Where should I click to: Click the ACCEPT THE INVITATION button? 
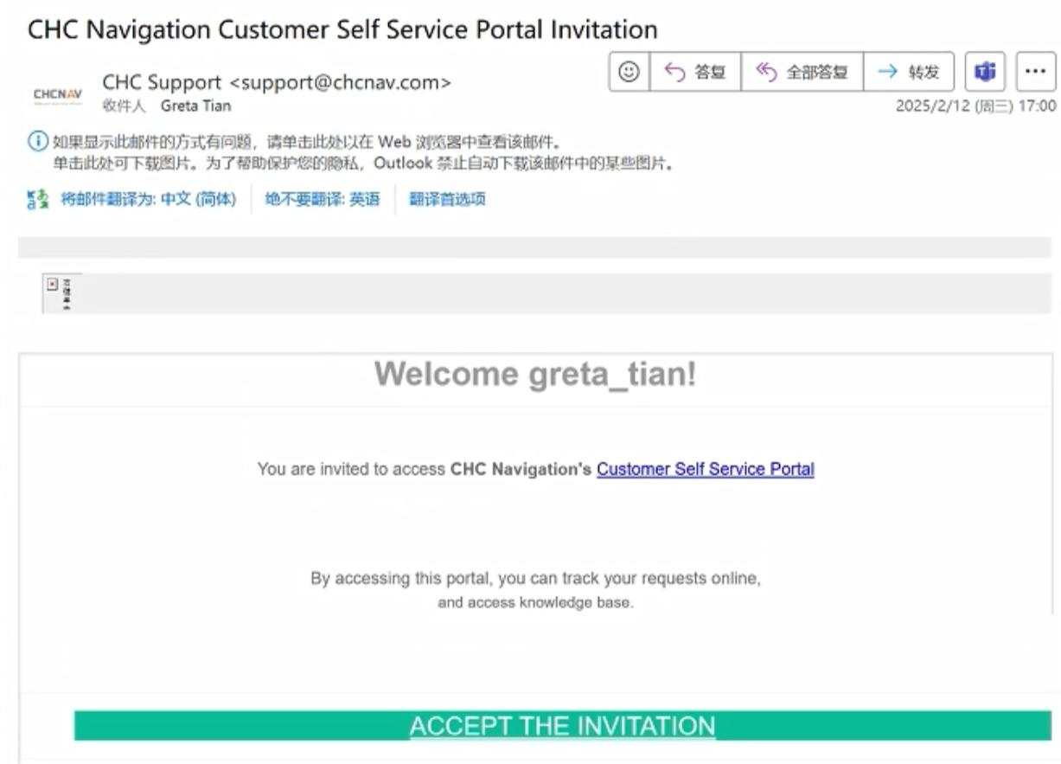point(562,726)
